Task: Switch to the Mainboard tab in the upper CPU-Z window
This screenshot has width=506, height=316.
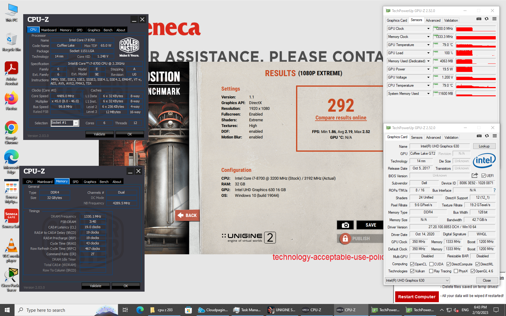Action: pyautogui.click(x=49, y=30)
